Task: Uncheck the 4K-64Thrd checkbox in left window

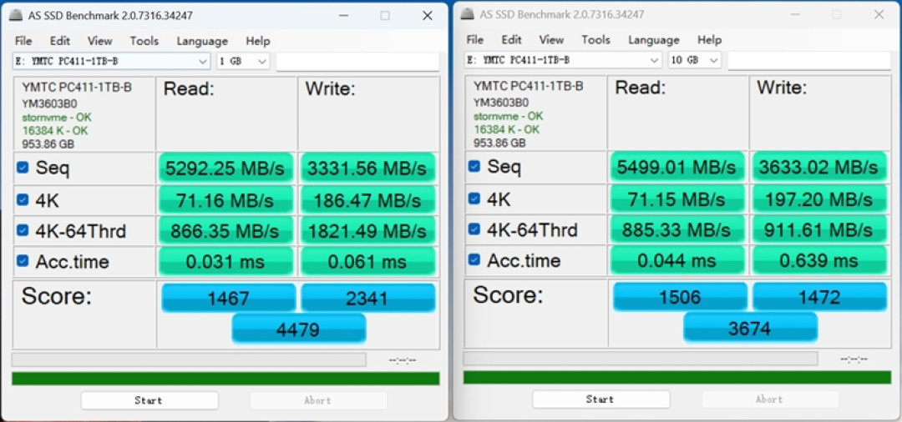Action: pos(23,230)
